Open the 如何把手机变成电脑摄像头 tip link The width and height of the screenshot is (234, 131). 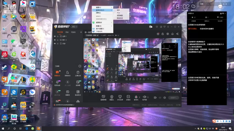65,105
